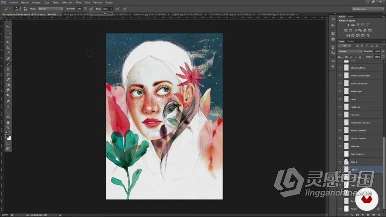The height and width of the screenshot is (217, 386).
Task: Select the Zoom tool
Action: pyautogui.click(x=8, y=128)
